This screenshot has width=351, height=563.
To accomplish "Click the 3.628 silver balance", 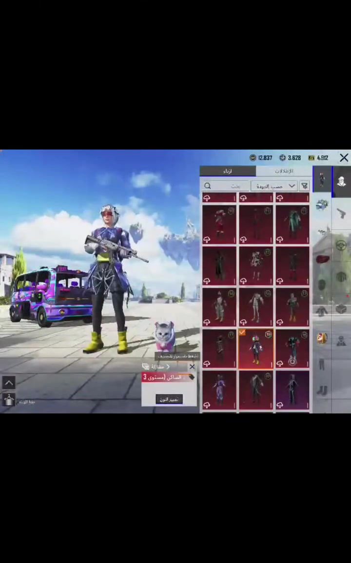I will click(294, 158).
